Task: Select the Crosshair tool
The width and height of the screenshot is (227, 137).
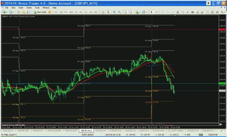Action: (157, 12)
